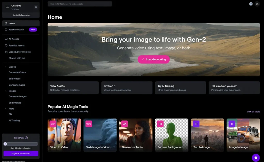Click the projects created progress bar

pyautogui.click(x=21, y=144)
